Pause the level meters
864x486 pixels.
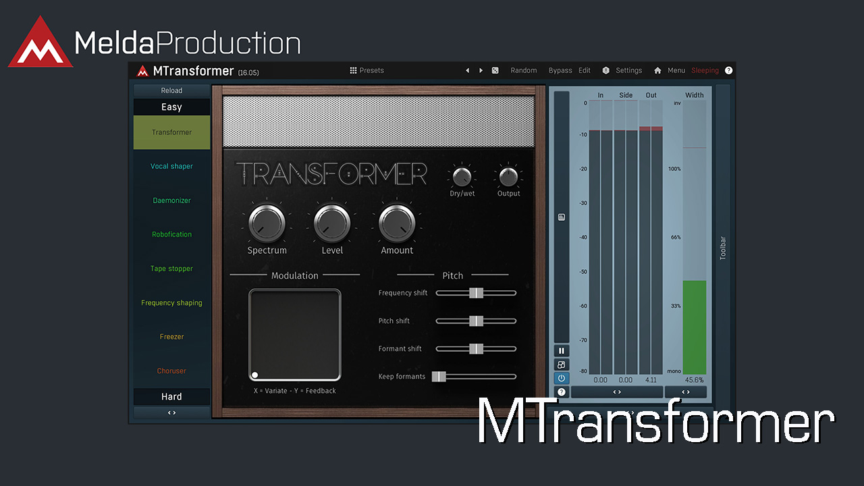[561, 350]
